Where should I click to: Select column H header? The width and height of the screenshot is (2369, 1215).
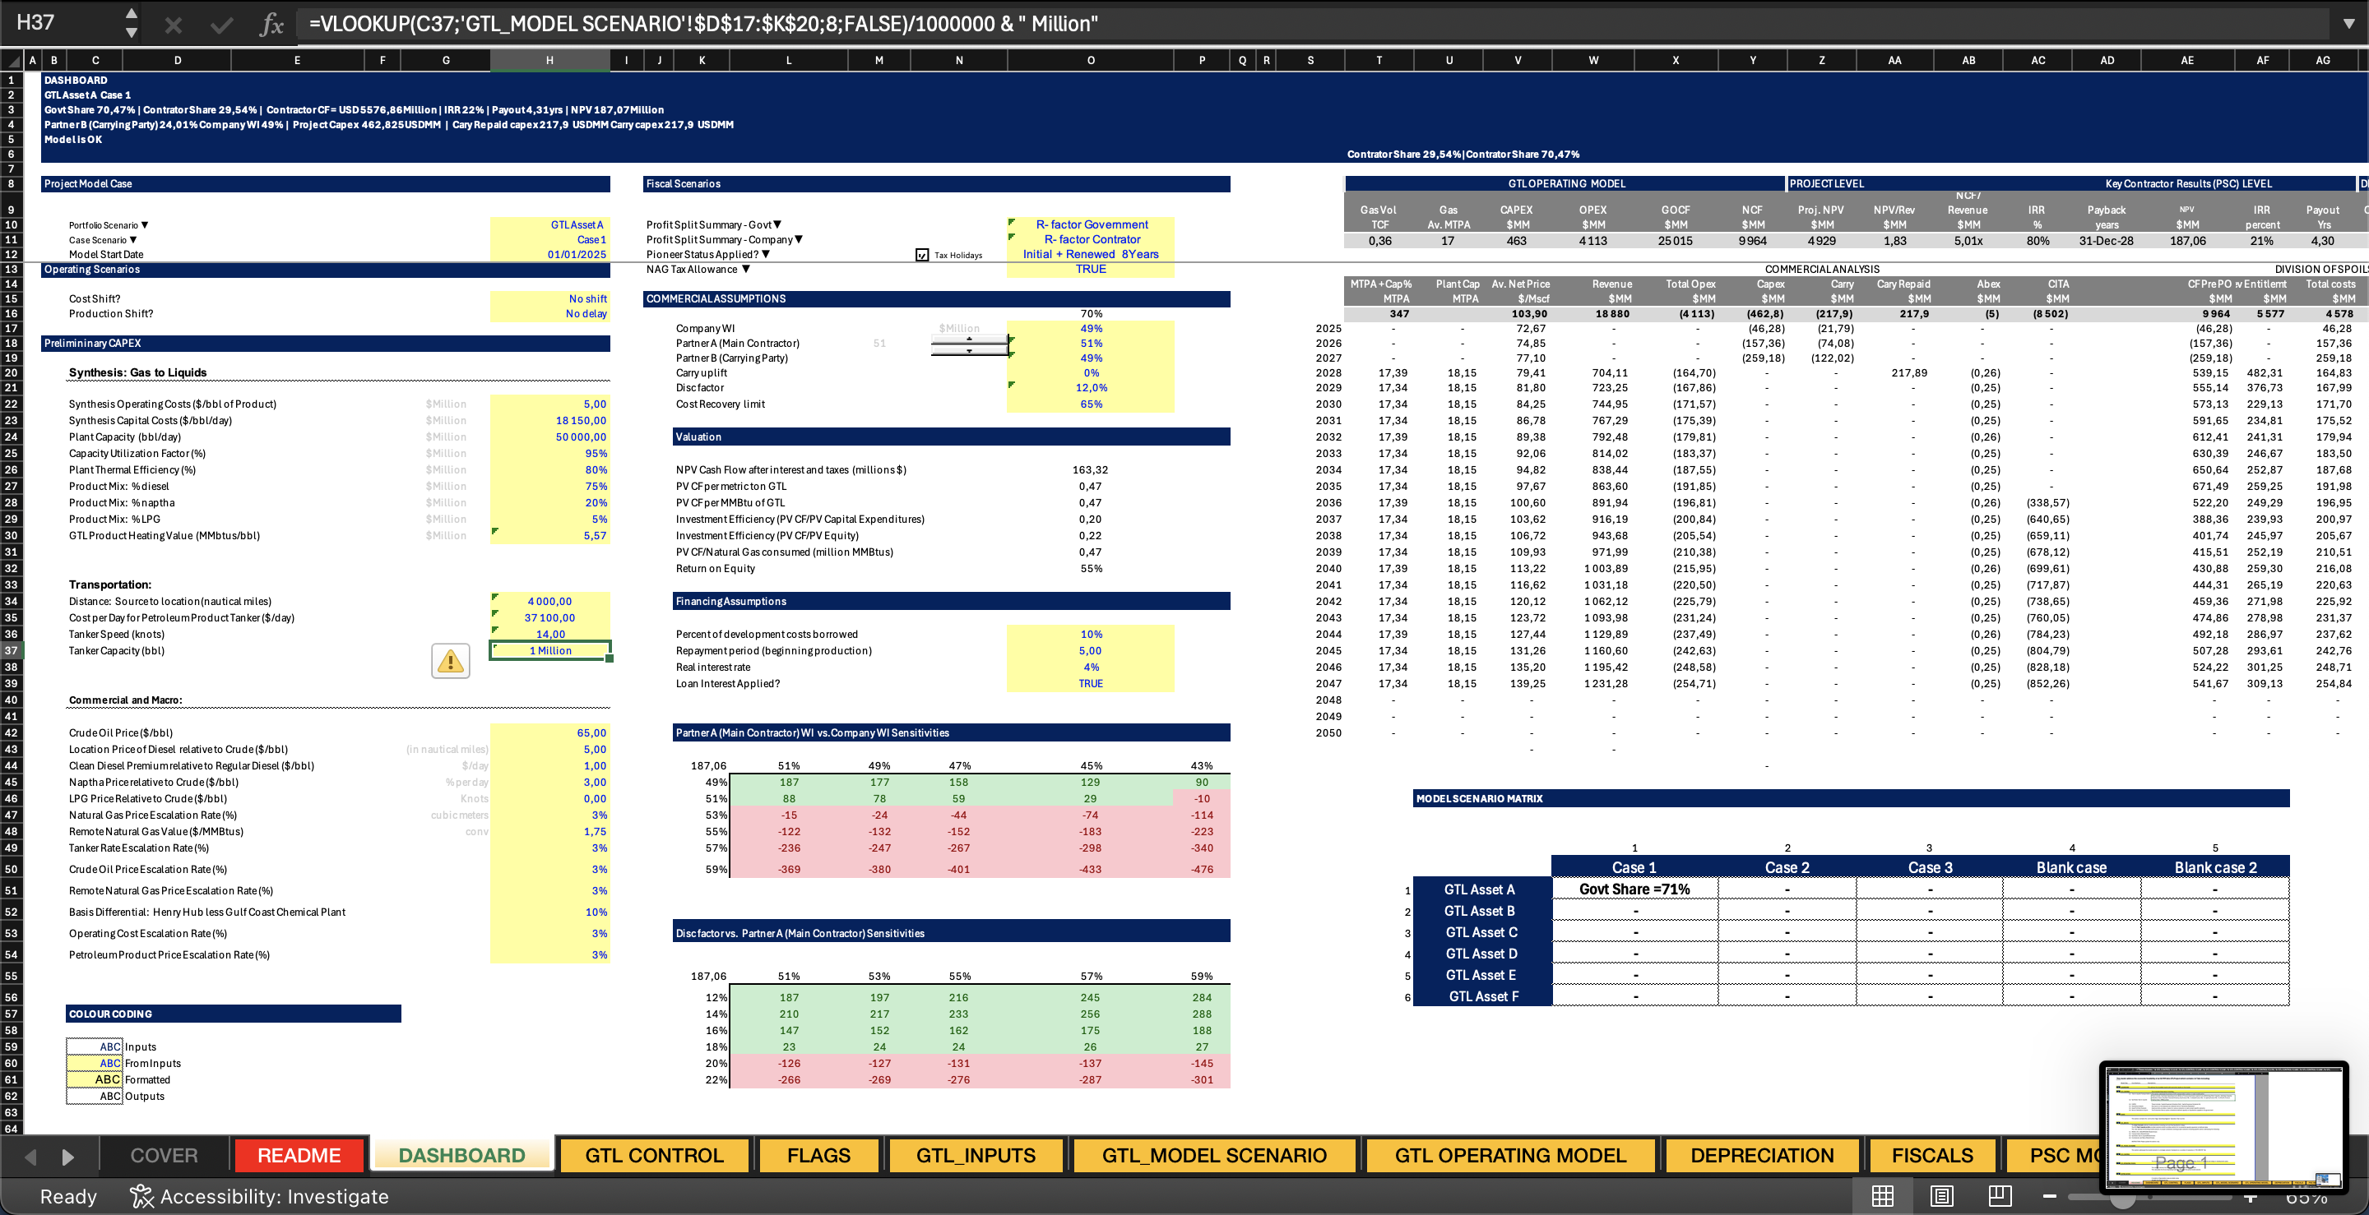tap(549, 61)
